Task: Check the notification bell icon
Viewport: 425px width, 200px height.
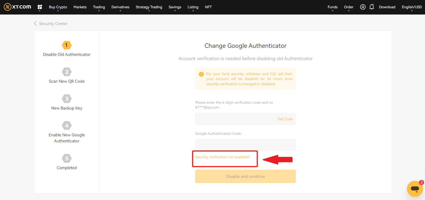Action: [372, 7]
